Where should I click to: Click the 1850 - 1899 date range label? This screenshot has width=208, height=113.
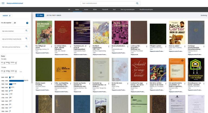pyautogui.click(x=5, y=87)
